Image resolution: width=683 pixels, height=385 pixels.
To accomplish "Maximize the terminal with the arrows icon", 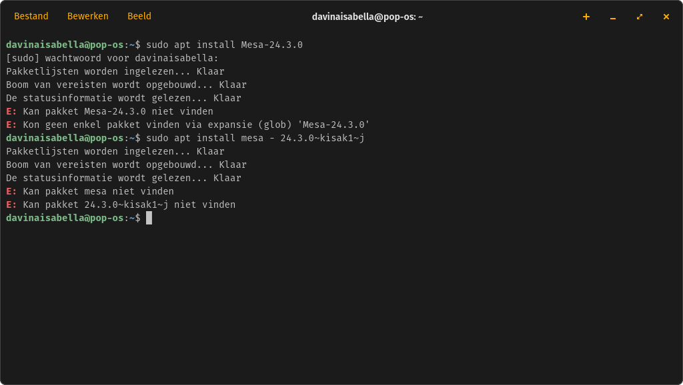I will pyautogui.click(x=639, y=17).
